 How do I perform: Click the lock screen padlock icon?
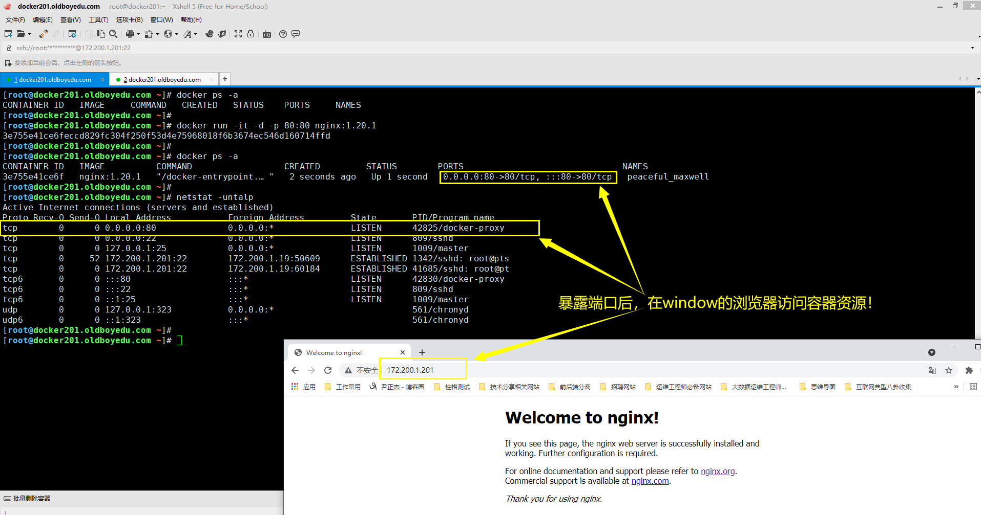pyautogui.click(x=251, y=34)
